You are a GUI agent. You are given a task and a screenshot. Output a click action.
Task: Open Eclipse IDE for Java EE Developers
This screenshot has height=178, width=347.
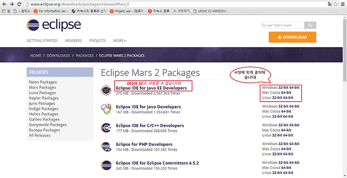pyautogui.click(x=151, y=88)
